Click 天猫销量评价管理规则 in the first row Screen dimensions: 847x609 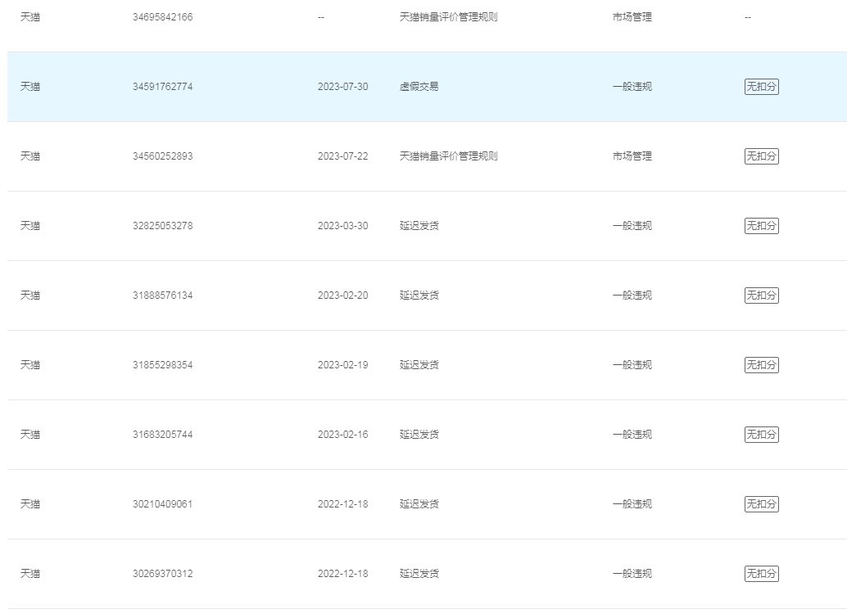(x=448, y=17)
